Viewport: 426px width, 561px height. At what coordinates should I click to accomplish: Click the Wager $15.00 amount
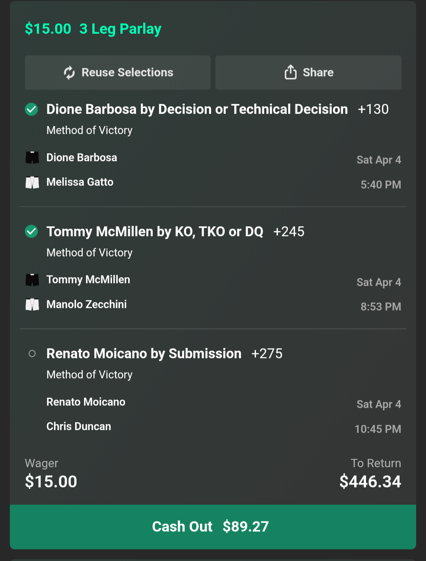[51, 482]
